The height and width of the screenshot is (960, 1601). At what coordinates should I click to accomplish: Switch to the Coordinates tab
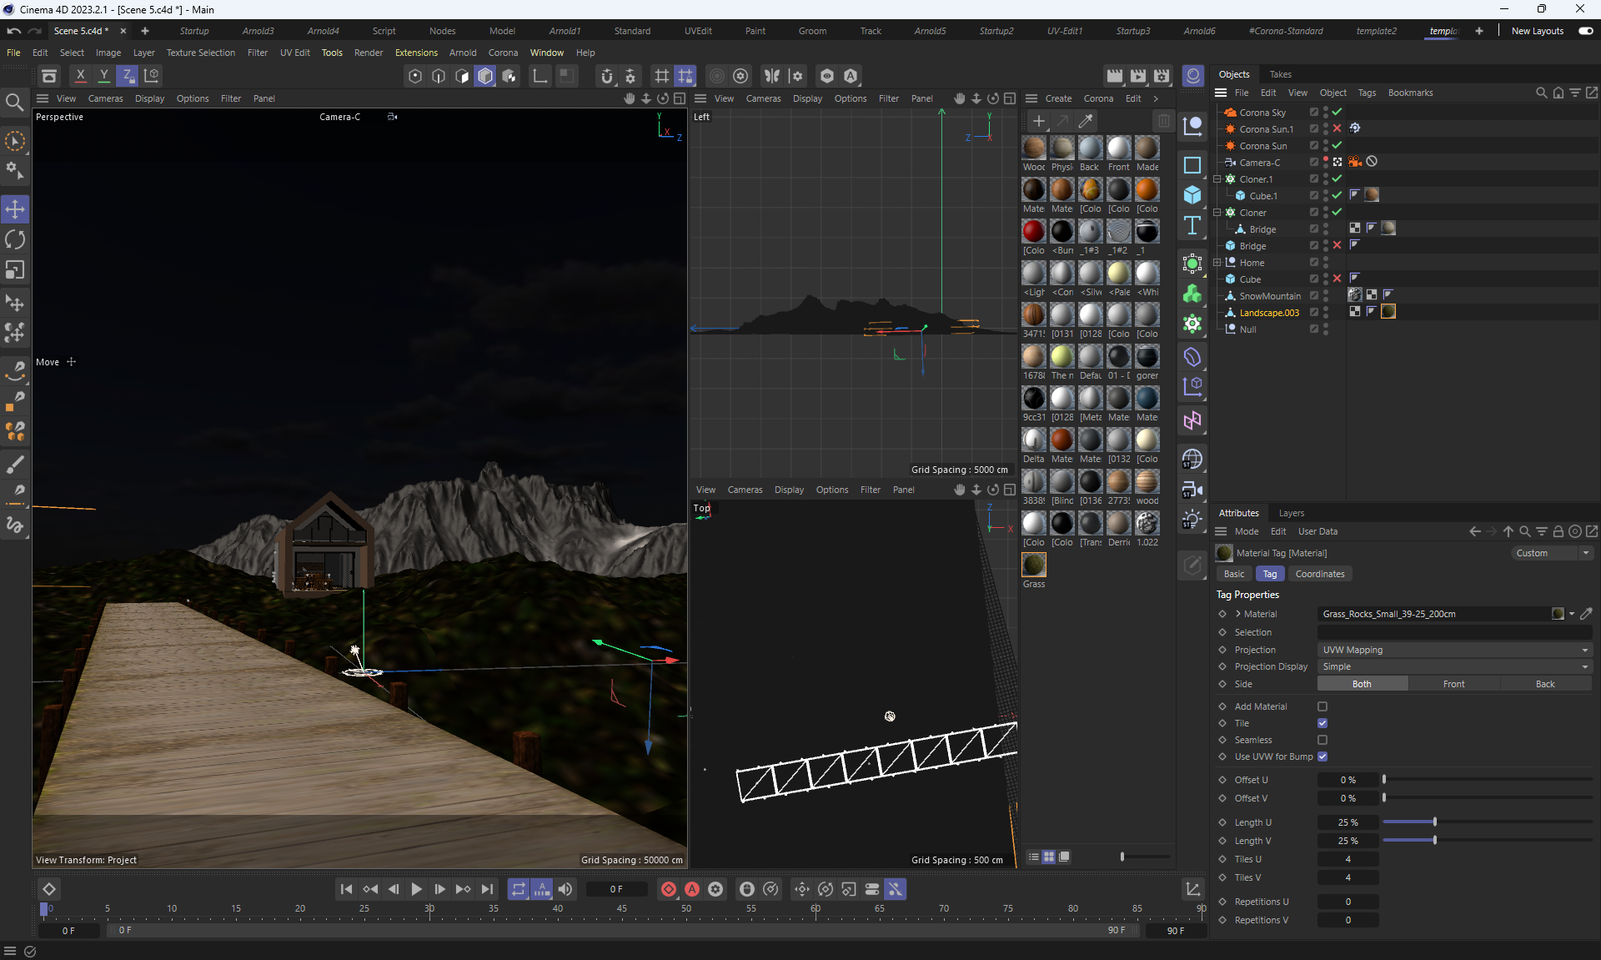click(x=1319, y=574)
